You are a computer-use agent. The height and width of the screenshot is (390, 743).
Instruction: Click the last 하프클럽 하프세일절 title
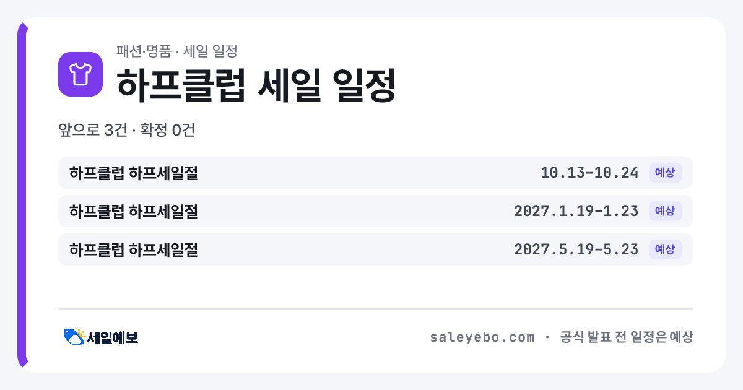(134, 249)
